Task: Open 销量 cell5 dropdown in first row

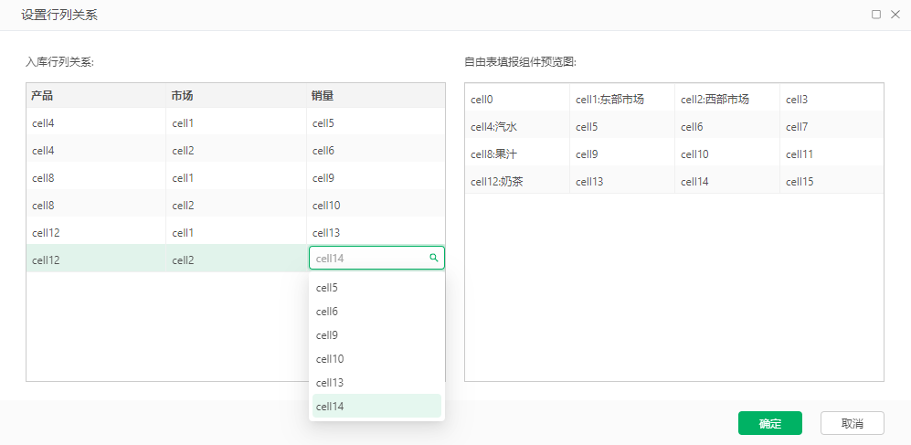Action: tap(376, 123)
